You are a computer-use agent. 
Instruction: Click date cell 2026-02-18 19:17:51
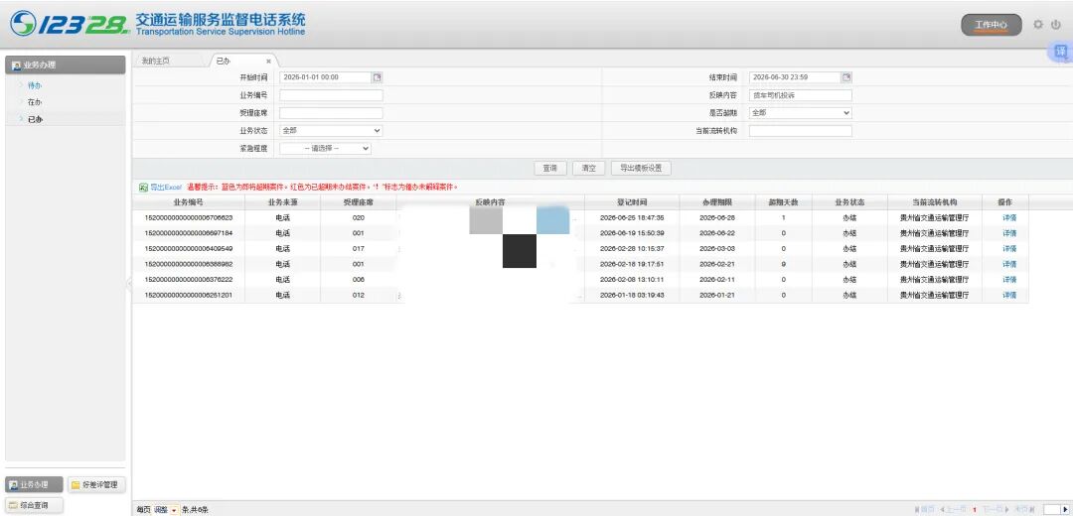632,264
